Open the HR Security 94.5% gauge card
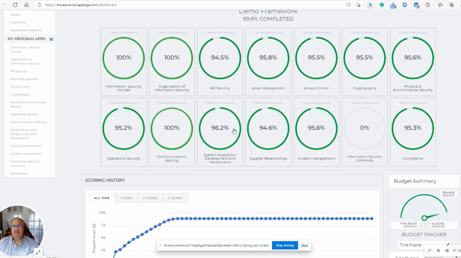This screenshot has height=258, width=461. [x=220, y=62]
